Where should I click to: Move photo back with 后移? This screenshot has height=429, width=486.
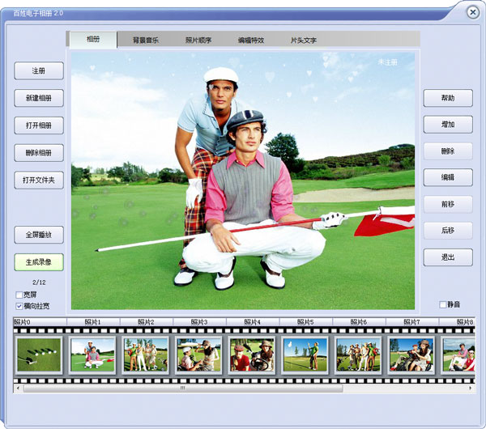point(448,231)
